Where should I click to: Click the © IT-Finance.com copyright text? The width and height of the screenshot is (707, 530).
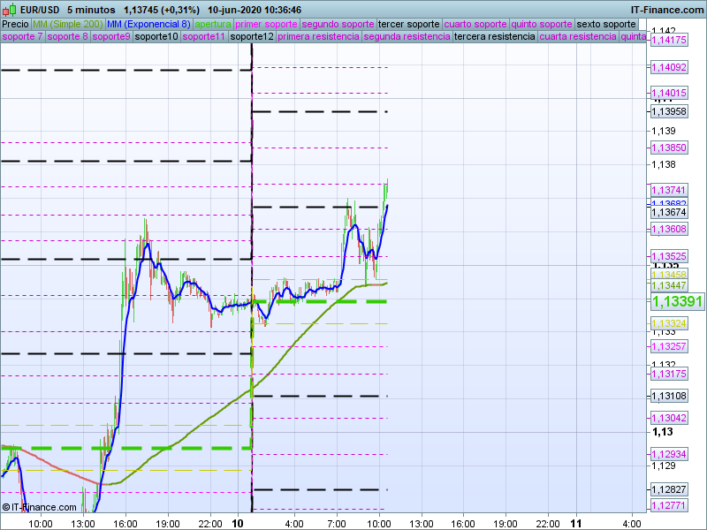pos(39,507)
